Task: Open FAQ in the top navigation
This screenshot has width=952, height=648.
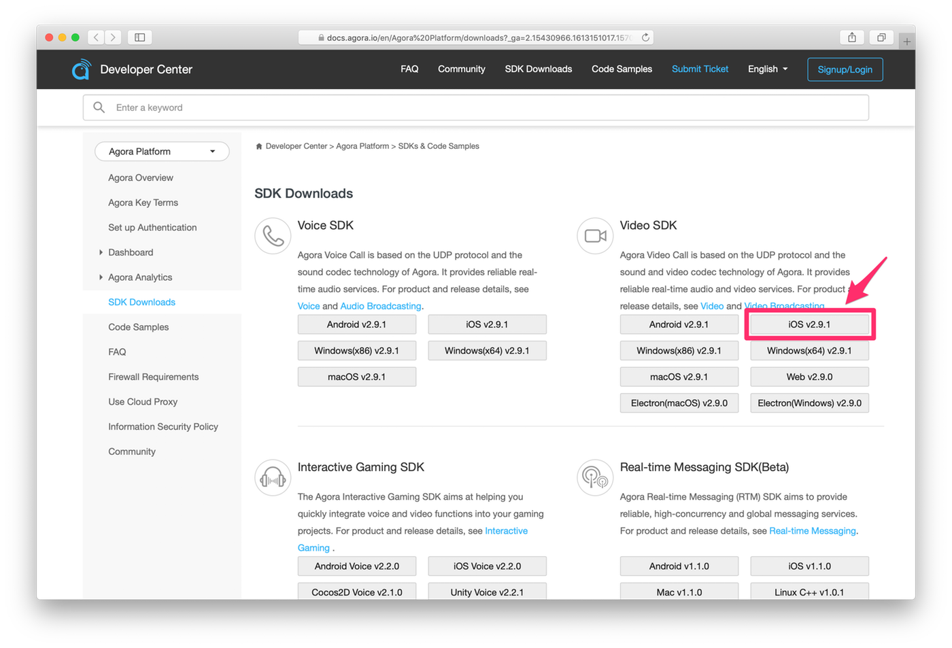Action: click(409, 69)
